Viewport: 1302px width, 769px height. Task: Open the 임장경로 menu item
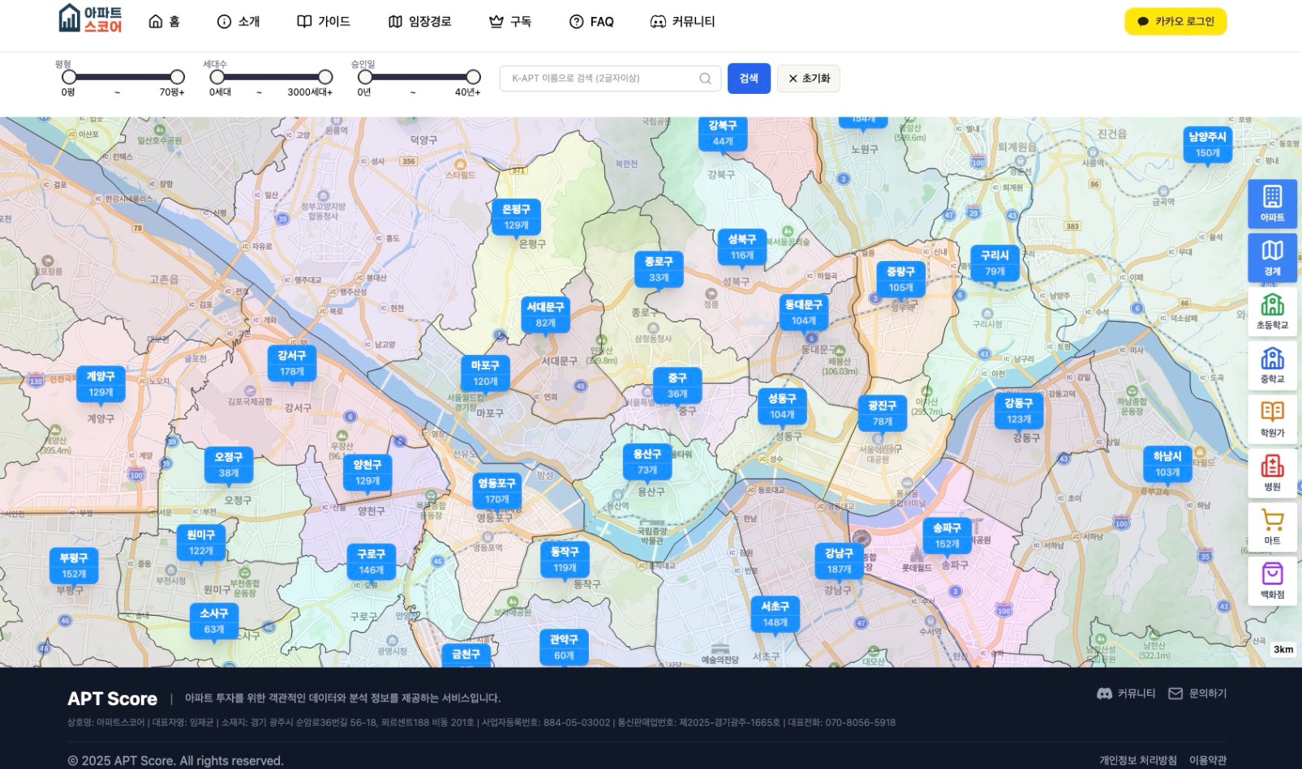pos(419,22)
